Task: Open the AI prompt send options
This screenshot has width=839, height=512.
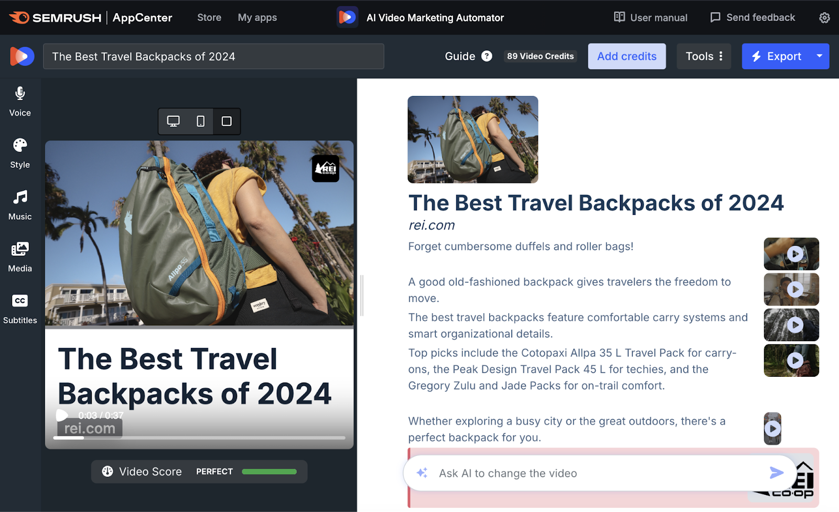Action: click(x=777, y=473)
